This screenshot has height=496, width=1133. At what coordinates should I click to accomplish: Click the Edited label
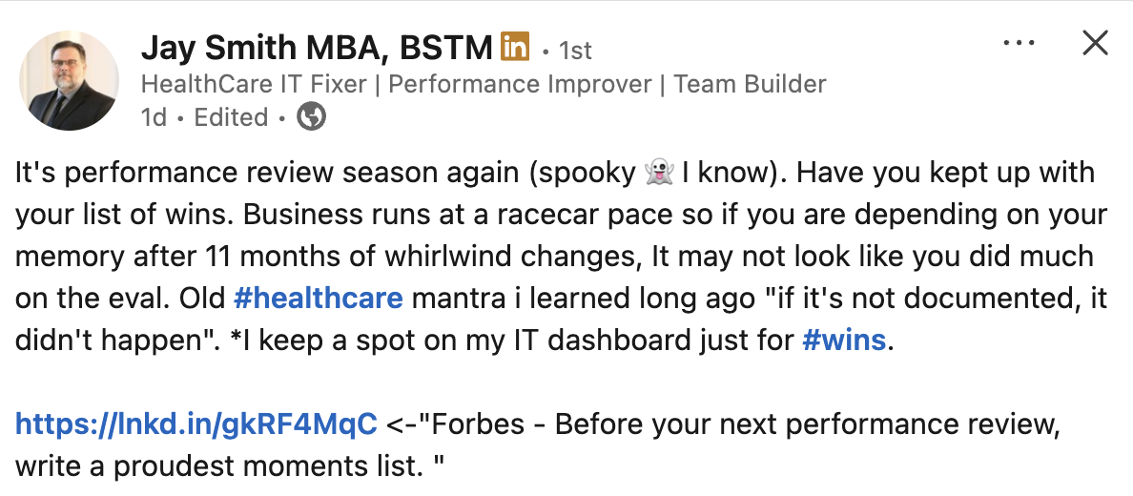point(231,117)
